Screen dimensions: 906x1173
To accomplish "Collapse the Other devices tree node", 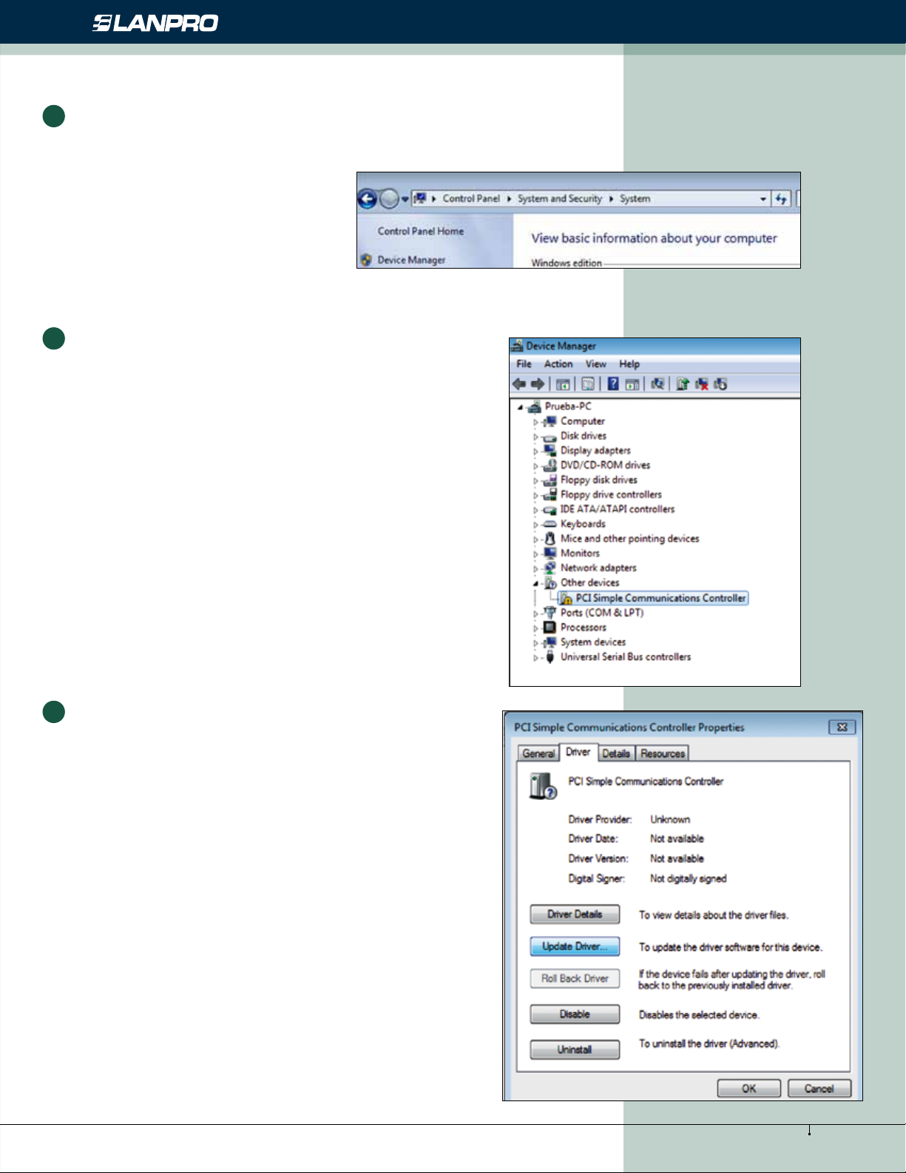I will [x=536, y=583].
